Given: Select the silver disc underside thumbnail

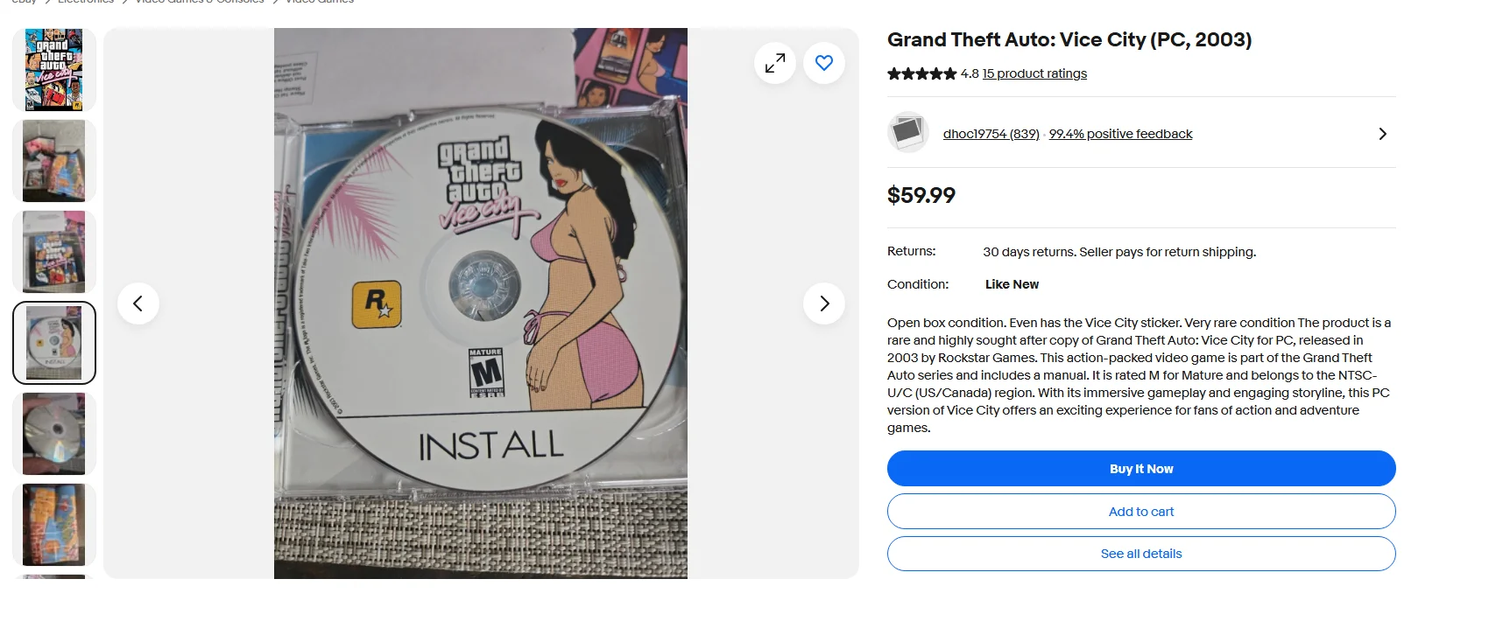Looking at the screenshot, I should coord(54,434).
